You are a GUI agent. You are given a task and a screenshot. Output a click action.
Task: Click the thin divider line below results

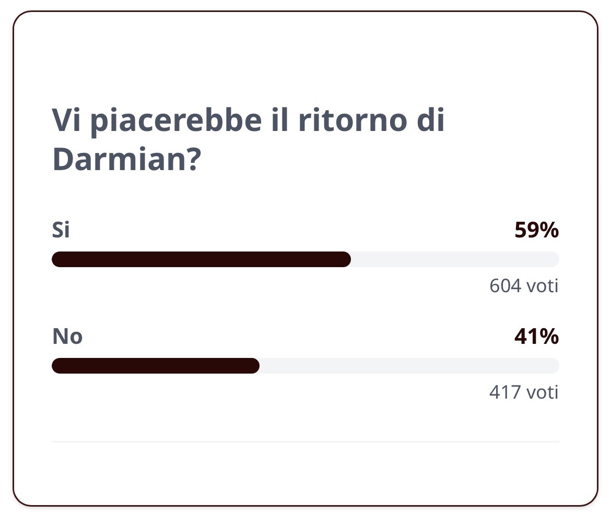coord(305,441)
